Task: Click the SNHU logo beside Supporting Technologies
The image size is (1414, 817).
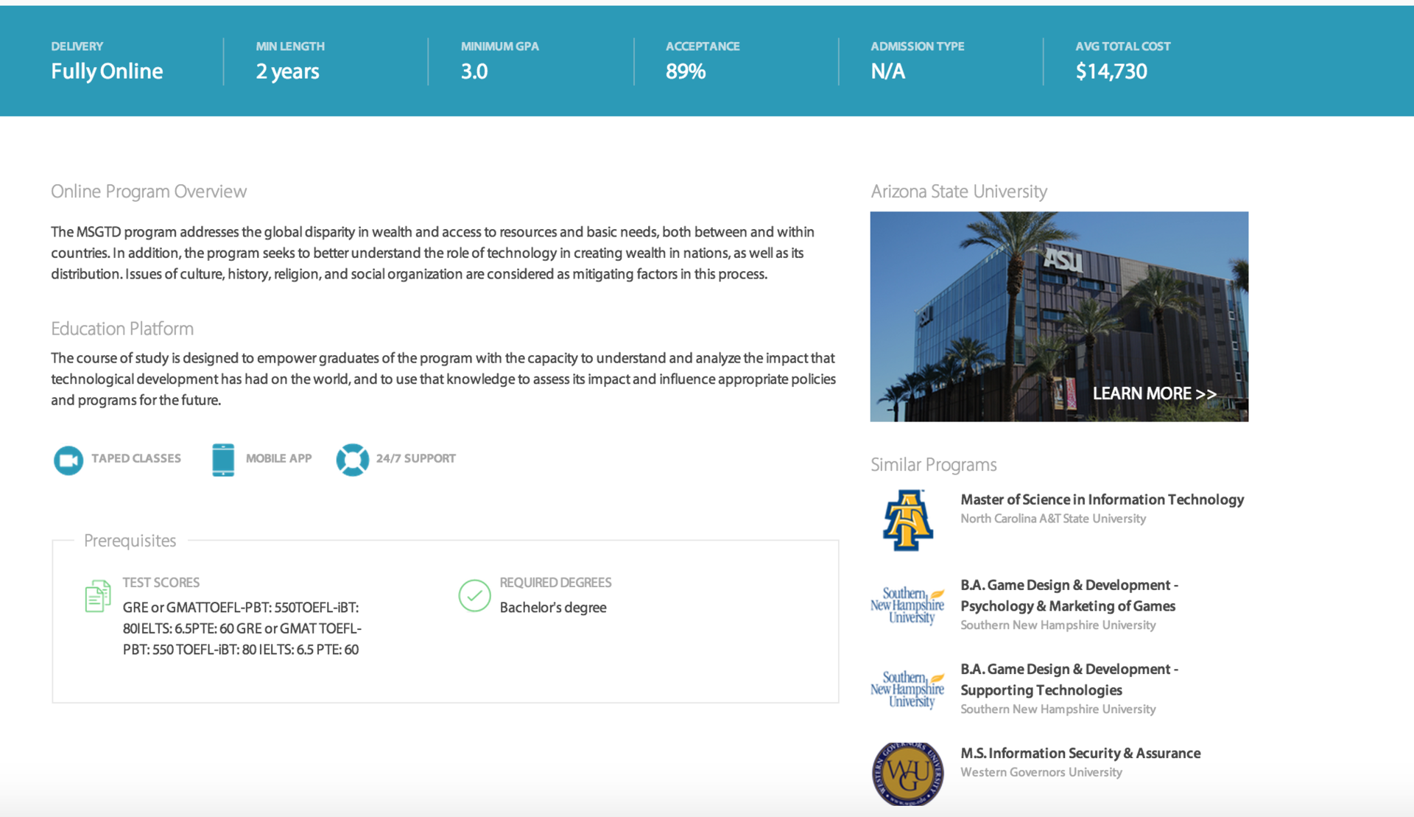Action: 907,690
